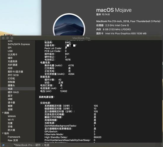Click the 全负荷容量 value 4284
Screen dimensions: 163x147
coord(71,74)
